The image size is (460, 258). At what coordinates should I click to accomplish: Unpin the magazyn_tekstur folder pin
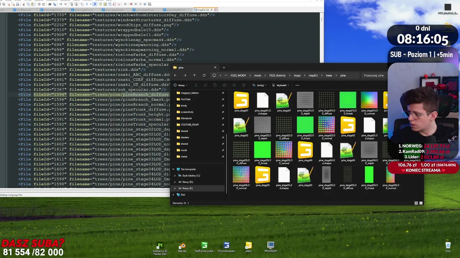223,93
